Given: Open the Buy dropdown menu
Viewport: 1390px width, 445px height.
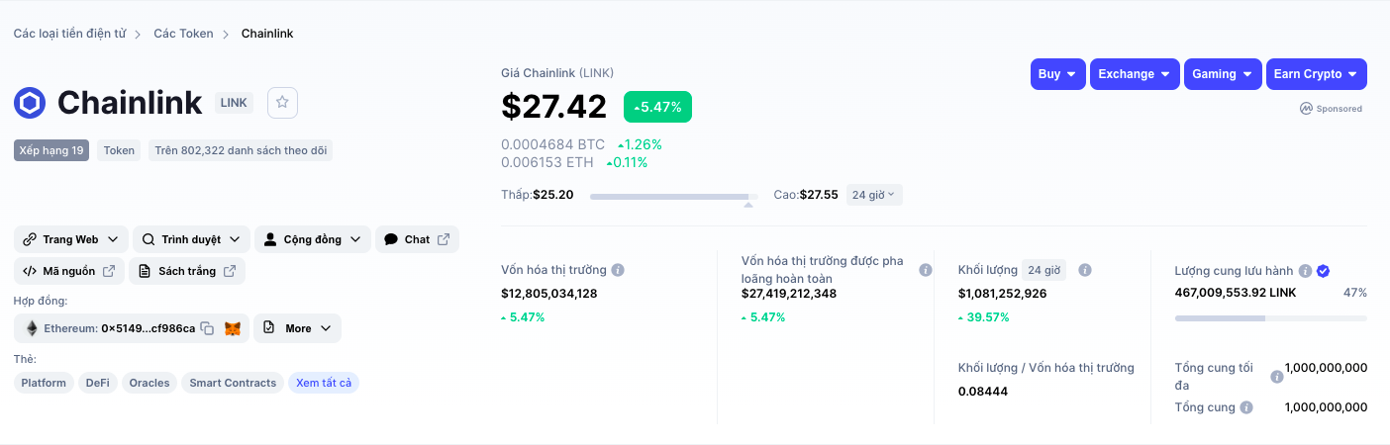Looking at the screenshot, I should coord(1058,74).
